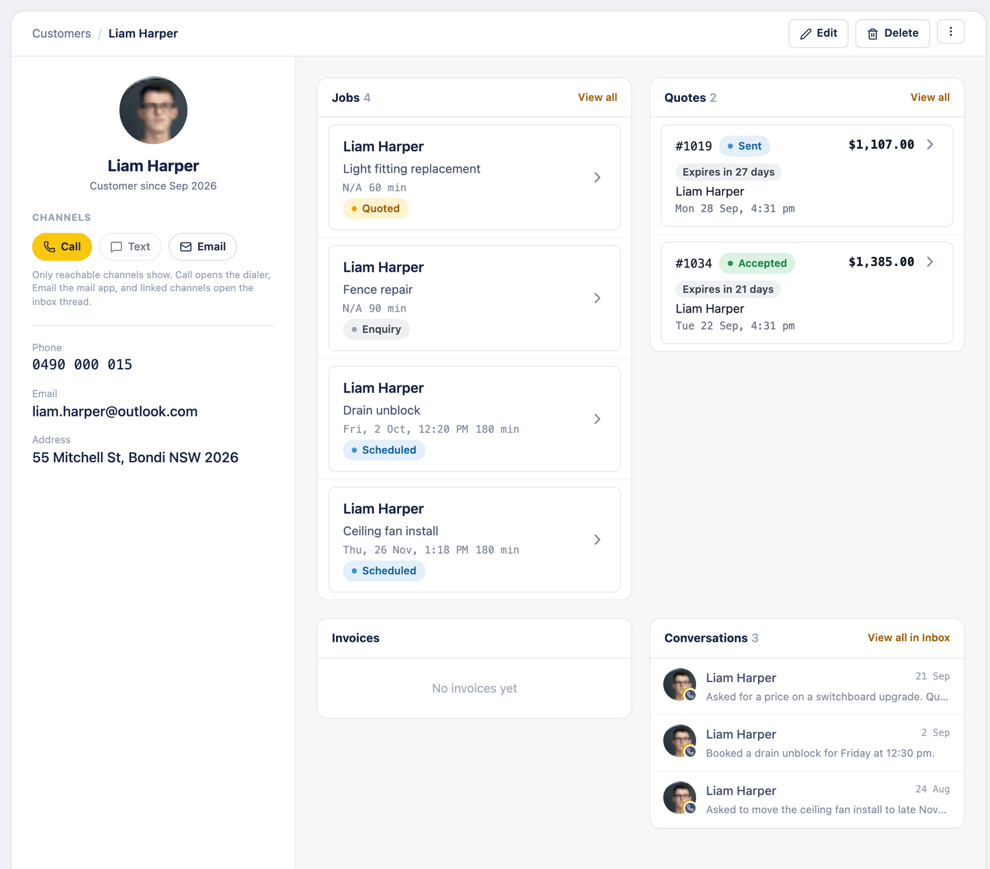This screenshot has height=869, width=990.
Task: Open quote #1034 chevron arrow
Action: pos(930,262)
